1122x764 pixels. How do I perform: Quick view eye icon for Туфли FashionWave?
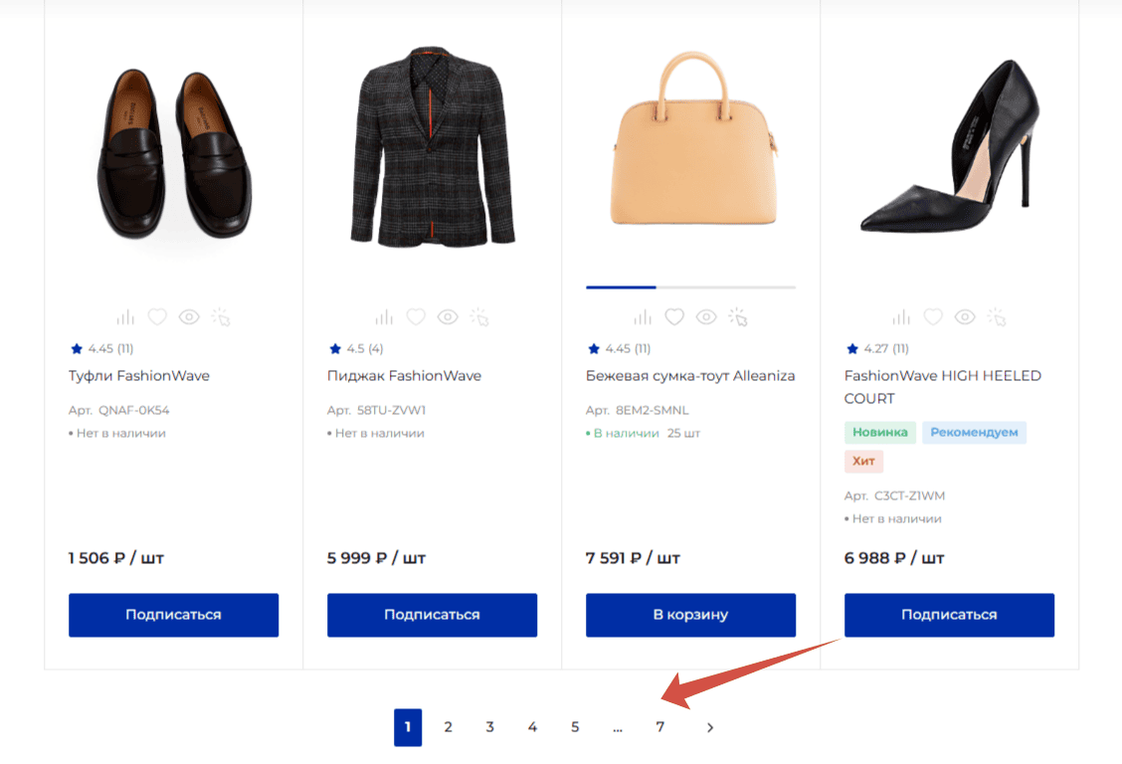(x=189, y=316)
